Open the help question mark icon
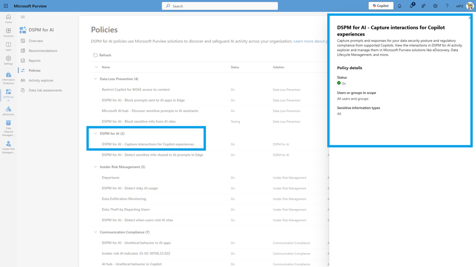The width and height of the screenshot is (476, 267). (447, 6)
